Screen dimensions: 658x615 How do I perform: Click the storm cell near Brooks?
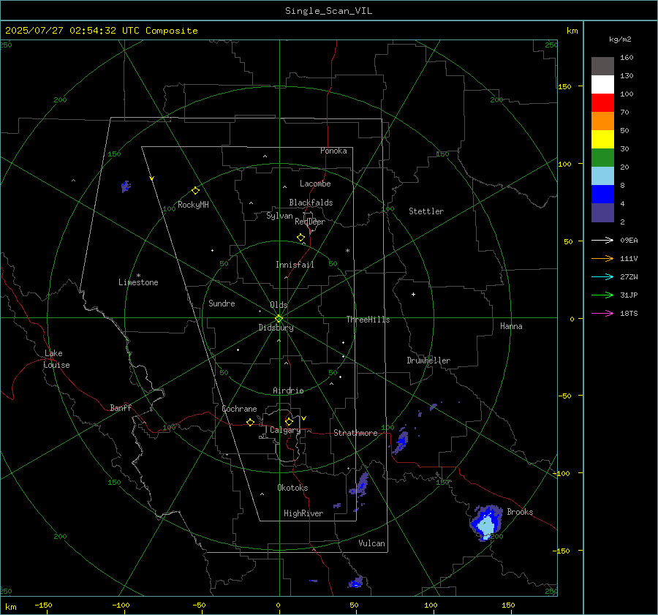click(486, 523)
